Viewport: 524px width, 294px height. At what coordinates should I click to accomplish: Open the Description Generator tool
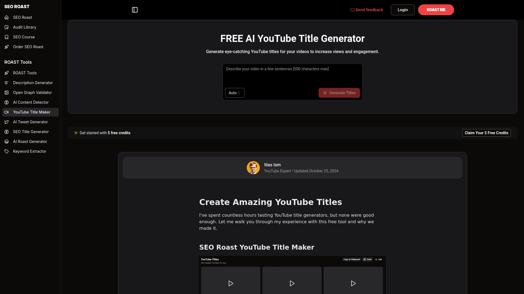tap(33, 82)
